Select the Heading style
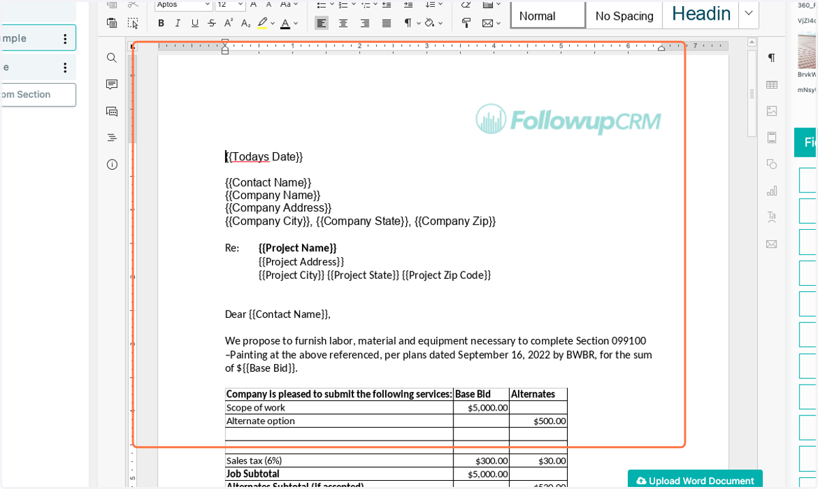The image size is (818, 489). pyautogui.click(x=701, y=15)
